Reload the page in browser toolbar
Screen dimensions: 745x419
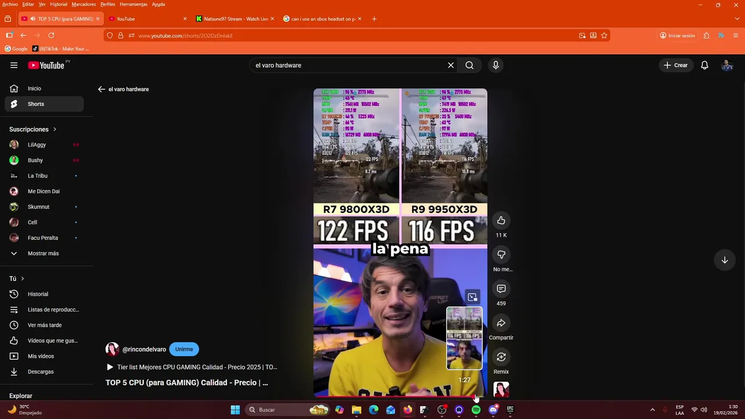tap(51, 35)
